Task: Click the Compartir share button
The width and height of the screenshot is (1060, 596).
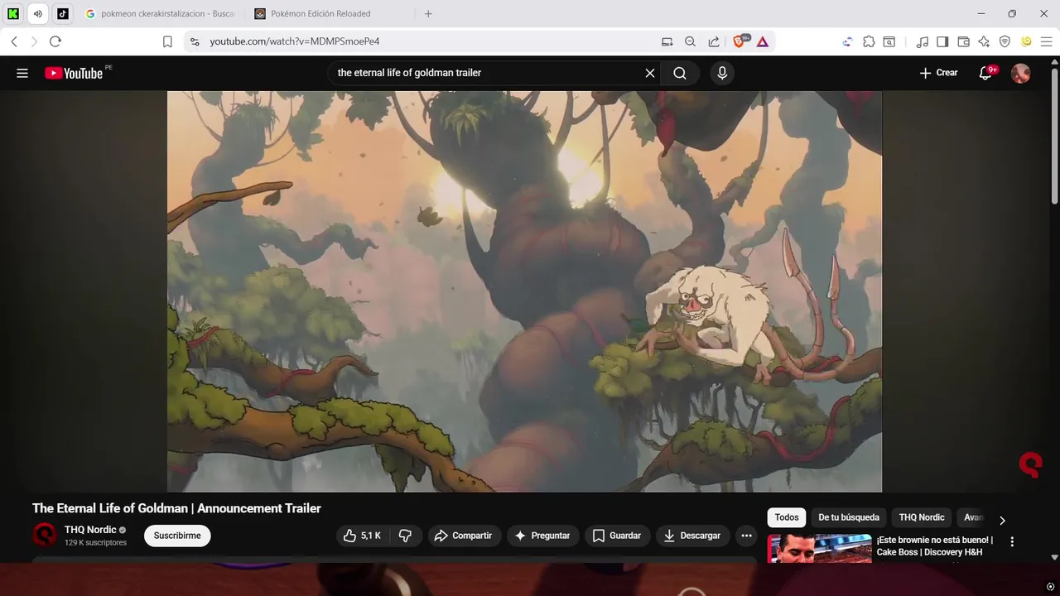Action: click(x=464, y=536)
